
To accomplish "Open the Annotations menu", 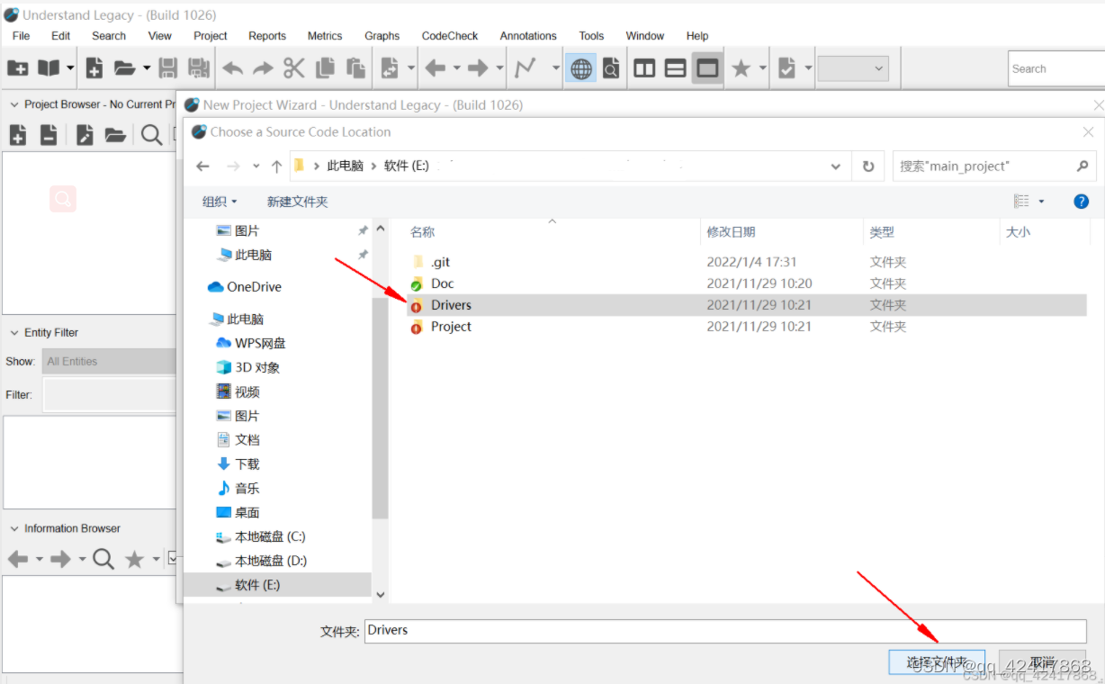I will pyautogui.click(x=528, y=36).
